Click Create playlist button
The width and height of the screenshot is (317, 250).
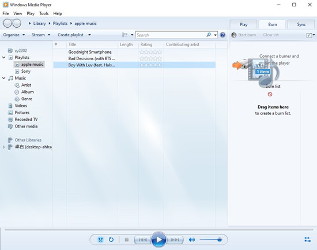click(x=70, y=35)
